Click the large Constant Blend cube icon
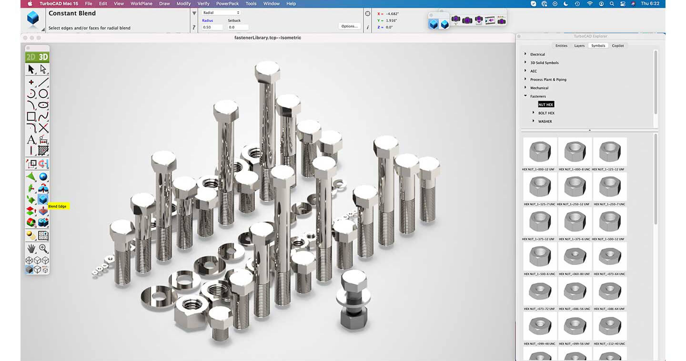 coord(33,19)
